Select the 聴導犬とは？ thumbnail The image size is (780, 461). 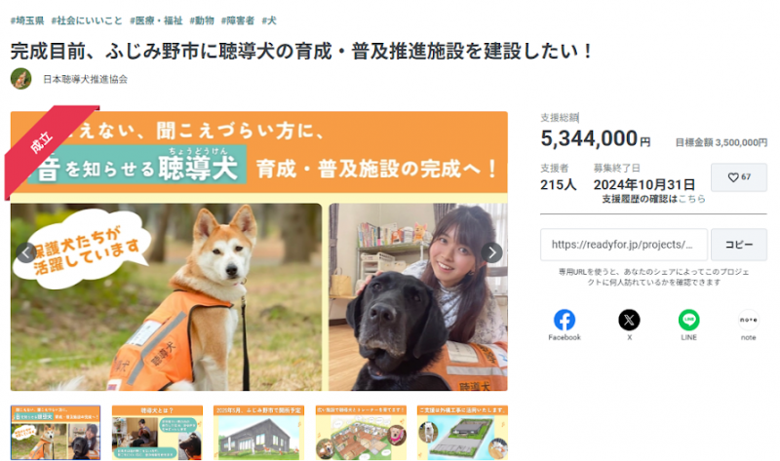click(x=157, y=432)
